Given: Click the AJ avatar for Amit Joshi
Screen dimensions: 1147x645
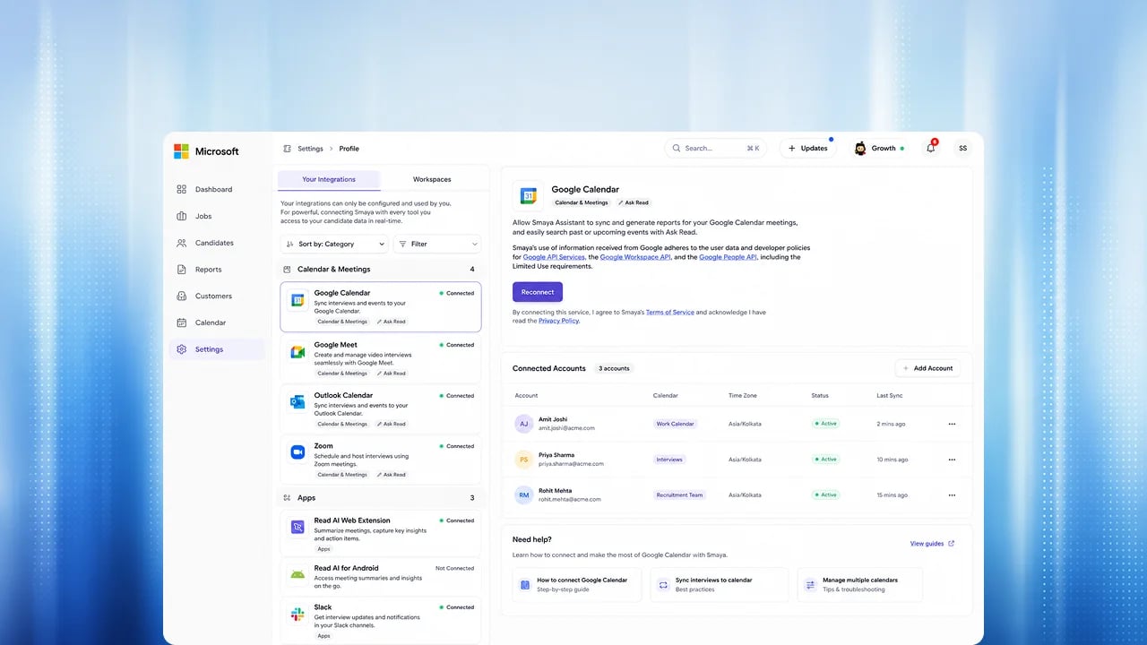Looking at the screenshot, I should point(524,424).
